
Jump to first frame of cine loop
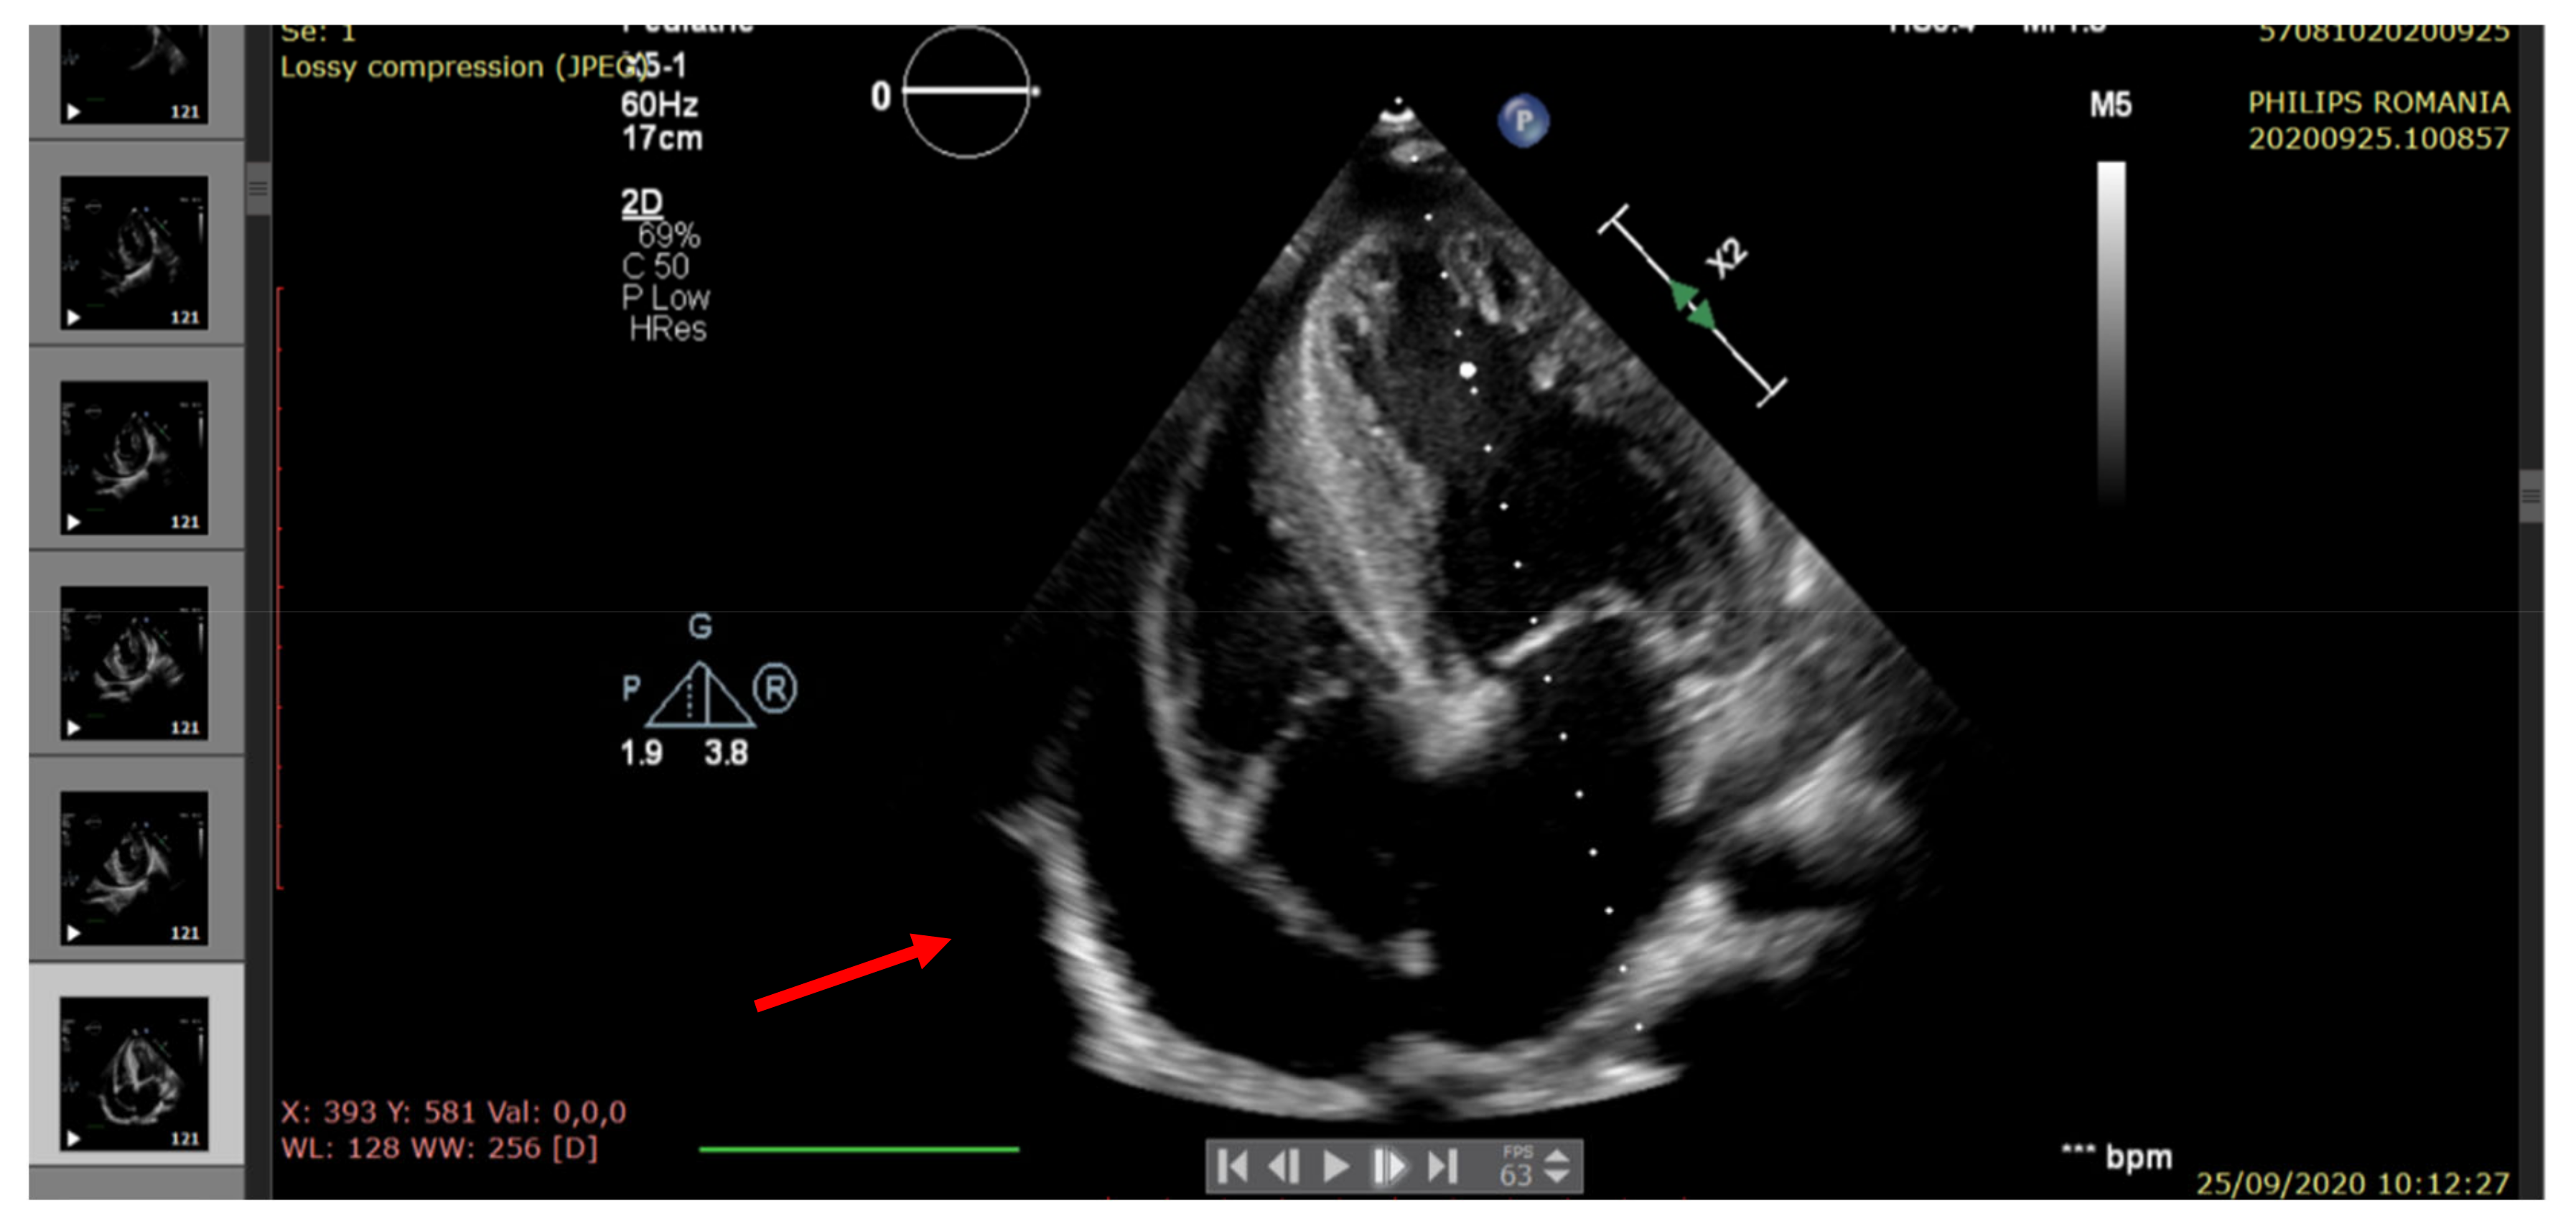[x=1233, y=1166]
